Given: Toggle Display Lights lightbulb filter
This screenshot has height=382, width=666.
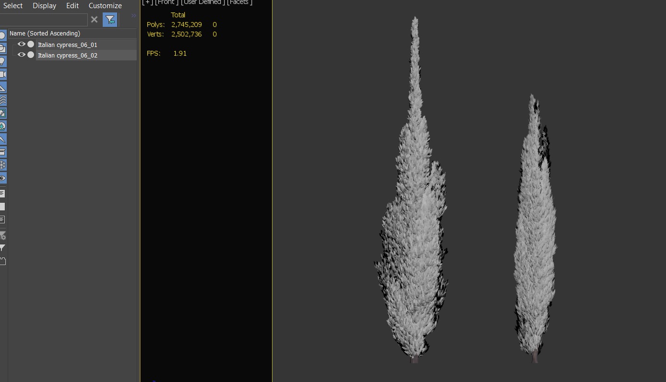Looking at the screenshot, I should tap(2, 61).
